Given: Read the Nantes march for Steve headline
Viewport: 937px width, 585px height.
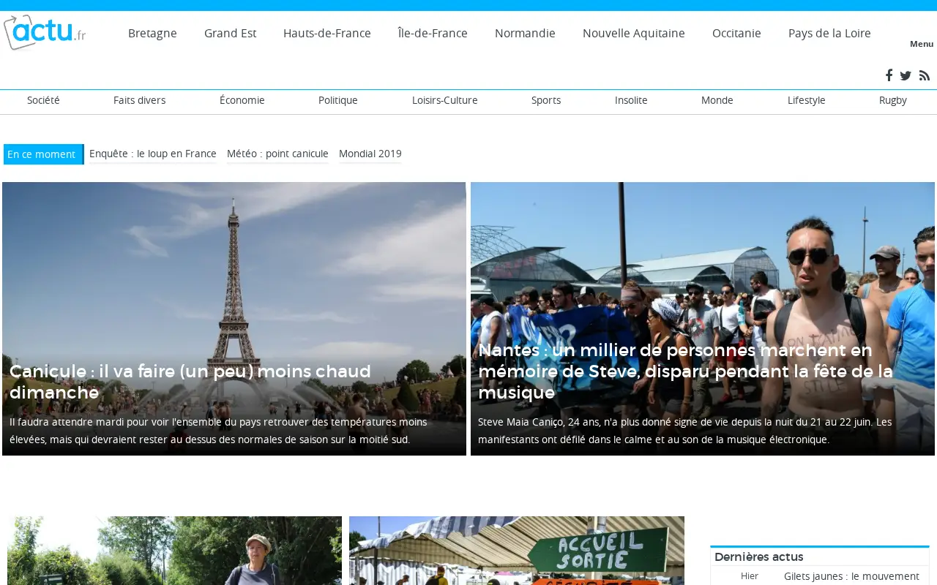Looking at the screenshot, I should pyautogui.click(x=686, y=371).
